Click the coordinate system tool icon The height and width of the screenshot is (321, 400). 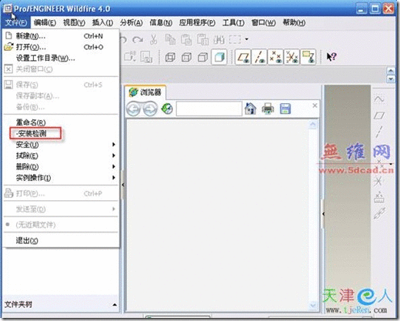pos(378,181)
